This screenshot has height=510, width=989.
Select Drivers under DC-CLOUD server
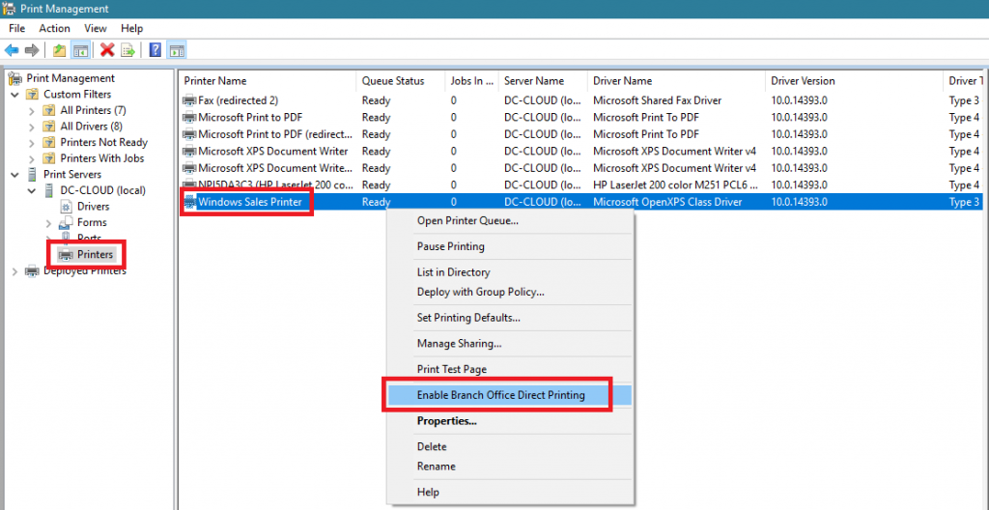coord(93,207)
